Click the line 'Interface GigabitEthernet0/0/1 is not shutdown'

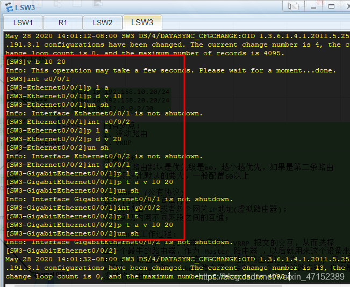tap(119, 199)
